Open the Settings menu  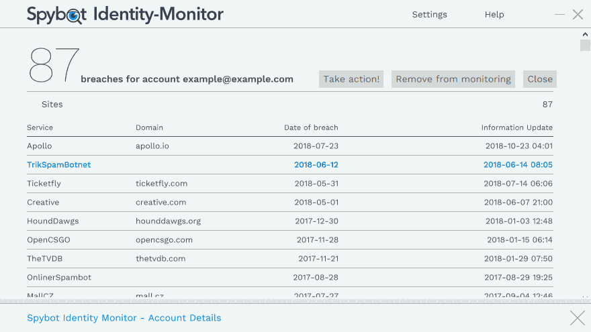[x=429, y=14]
